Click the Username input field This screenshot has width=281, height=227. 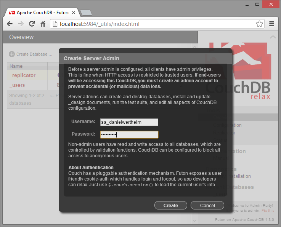(129, 122)
